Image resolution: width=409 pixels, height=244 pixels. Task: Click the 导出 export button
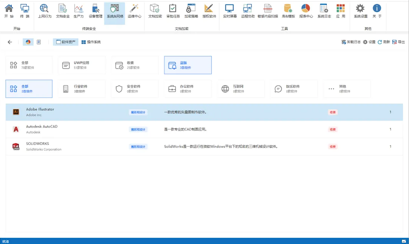pyautogui.click(x=398, y=42)
